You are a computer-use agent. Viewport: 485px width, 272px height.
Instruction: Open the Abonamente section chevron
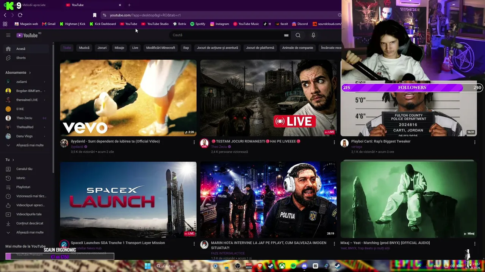pos(30,73)
